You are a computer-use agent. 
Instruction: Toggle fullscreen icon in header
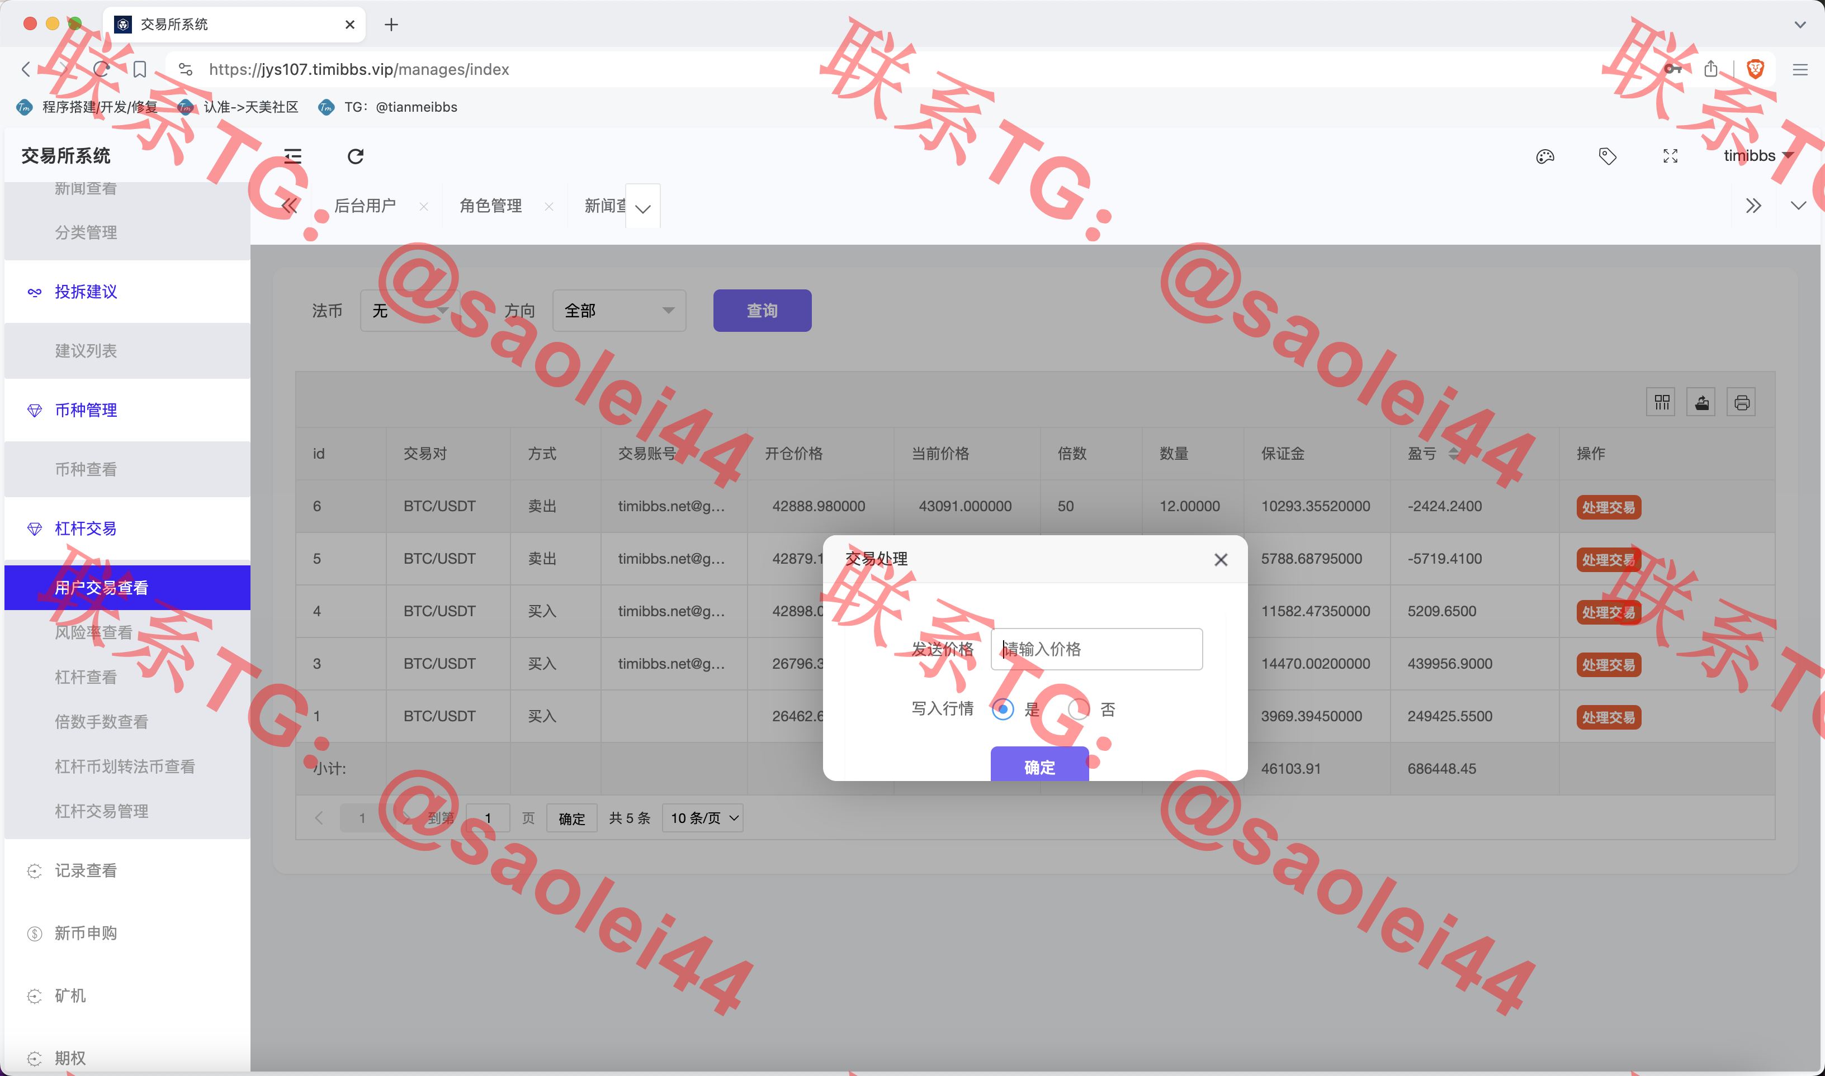click(x=1671, y=156)
